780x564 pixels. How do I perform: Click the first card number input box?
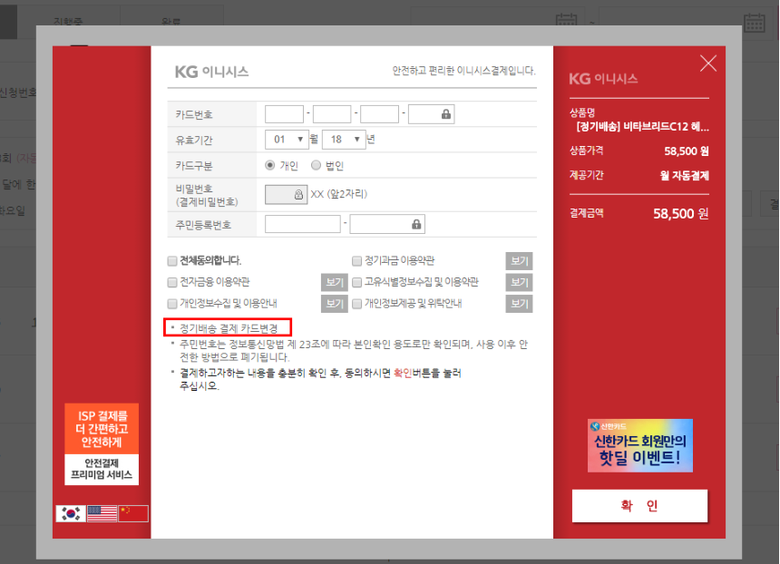coord(284,114)
